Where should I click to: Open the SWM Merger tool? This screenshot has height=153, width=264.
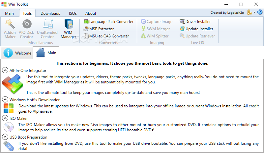coord(156,29)
